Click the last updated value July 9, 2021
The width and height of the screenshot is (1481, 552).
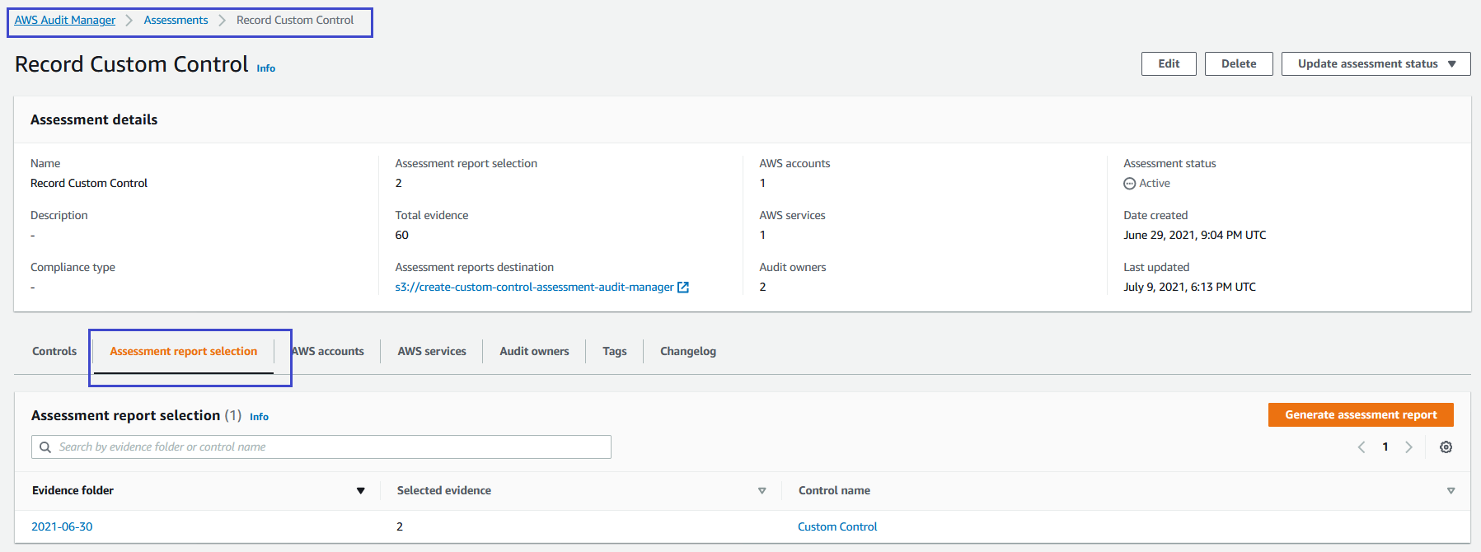point(1190,288)
